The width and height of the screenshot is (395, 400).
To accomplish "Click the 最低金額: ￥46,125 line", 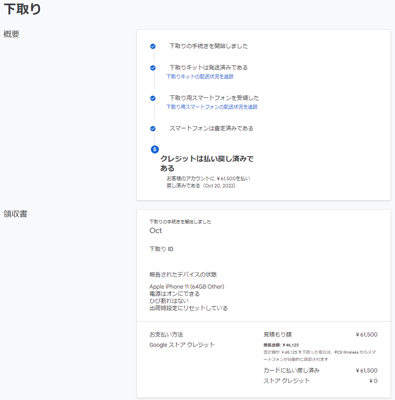I will [281, 345].
